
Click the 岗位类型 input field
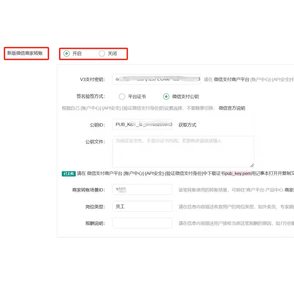(x=142, y=206)
